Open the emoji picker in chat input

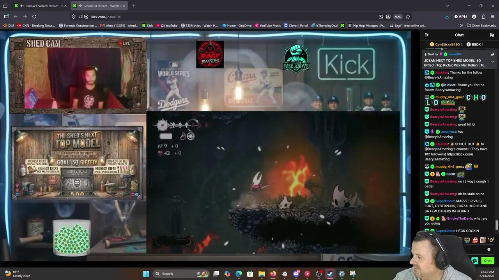489,250
